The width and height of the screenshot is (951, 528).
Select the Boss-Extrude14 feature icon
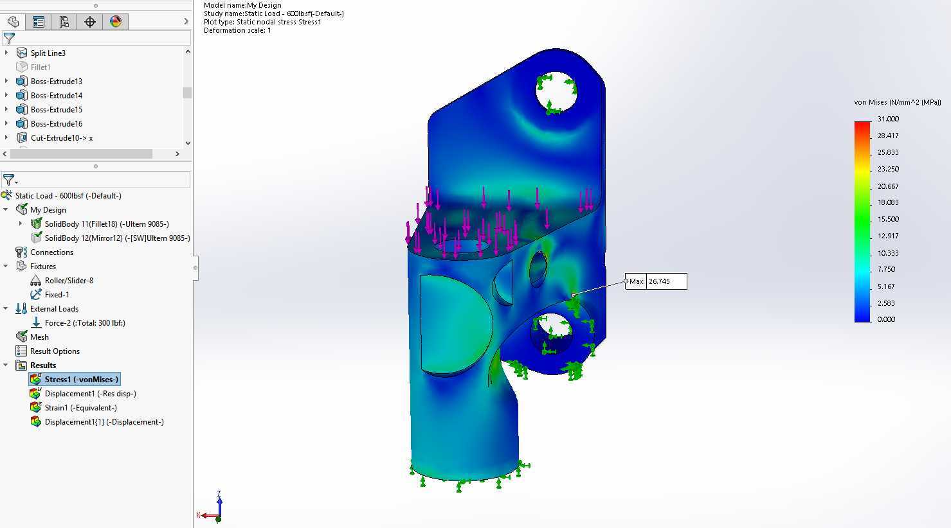tap(22, 95)
